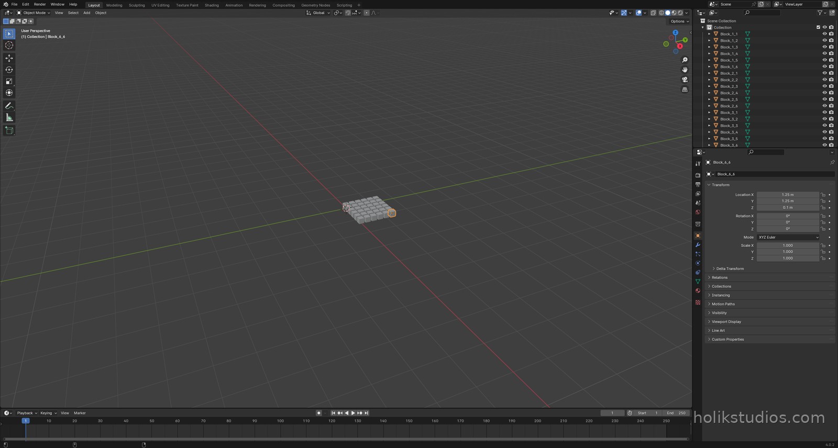The image size is (838, 448).
Task: Open the File menu
Action: coord(14,4)
